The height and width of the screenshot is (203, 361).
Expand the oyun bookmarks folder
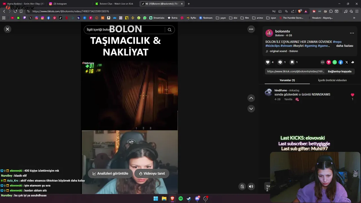271,18
